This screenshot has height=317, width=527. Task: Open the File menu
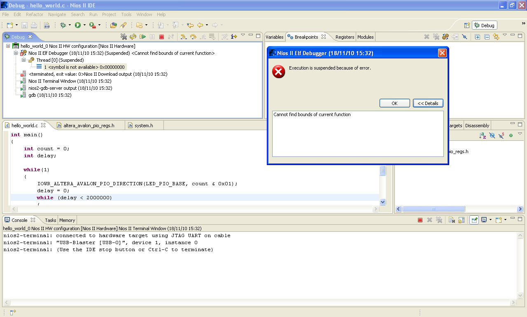[x=5, y=14]
